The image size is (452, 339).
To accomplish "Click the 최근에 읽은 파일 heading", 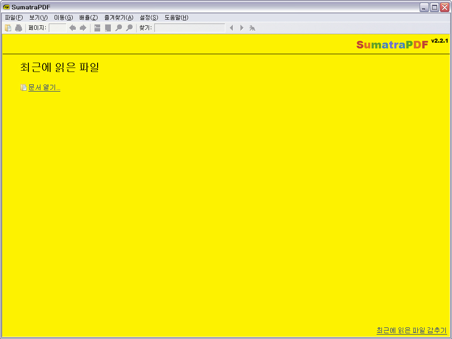I will coord(60,67).
